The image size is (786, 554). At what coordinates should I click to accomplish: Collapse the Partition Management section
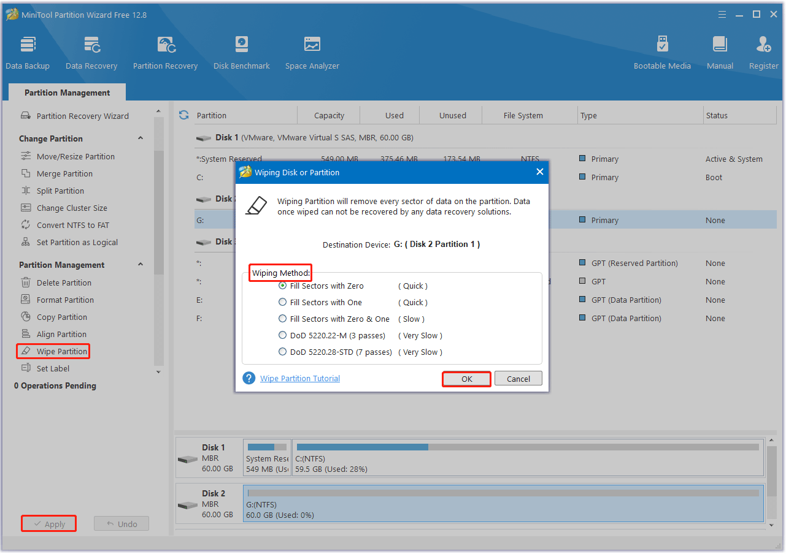141,265
